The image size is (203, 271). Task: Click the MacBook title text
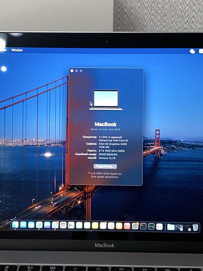[x=106, y=124]
